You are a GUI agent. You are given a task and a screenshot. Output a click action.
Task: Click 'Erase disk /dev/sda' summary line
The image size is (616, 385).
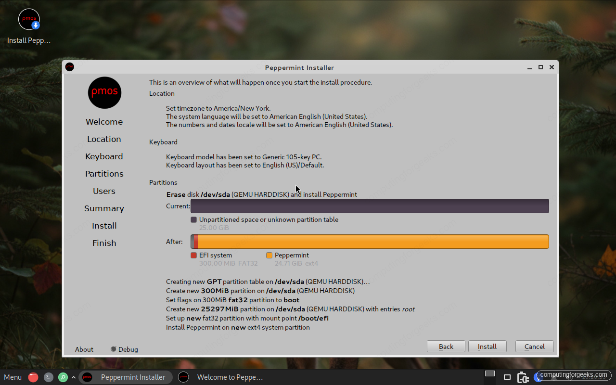tap(262, 195)
